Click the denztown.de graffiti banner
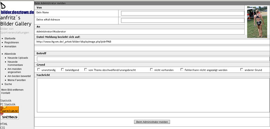270x129 pixels. 10,116
